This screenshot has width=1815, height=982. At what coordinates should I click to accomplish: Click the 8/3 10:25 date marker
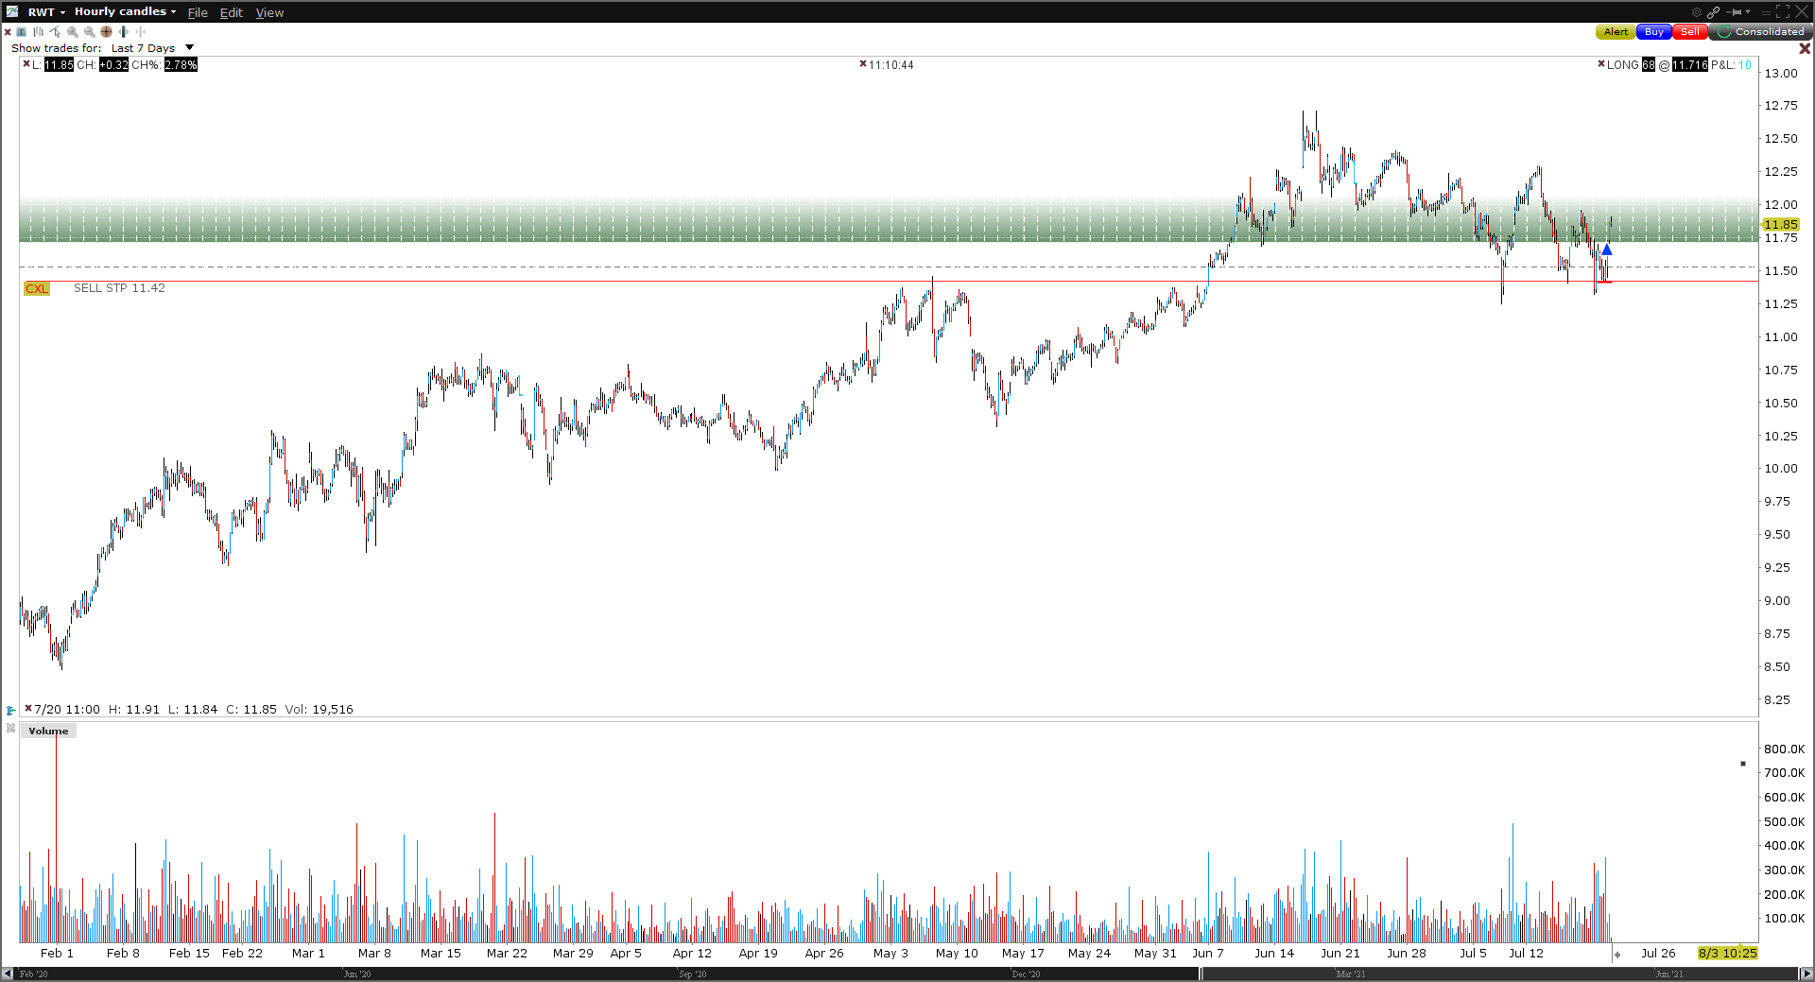click(1727, 954)
